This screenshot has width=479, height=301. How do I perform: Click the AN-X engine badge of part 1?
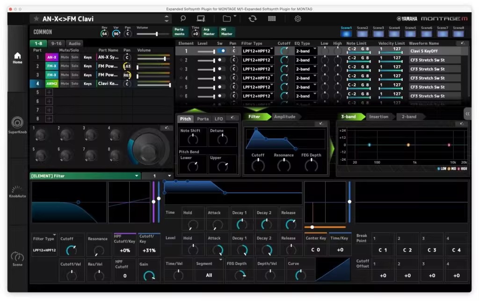(51, 57)
